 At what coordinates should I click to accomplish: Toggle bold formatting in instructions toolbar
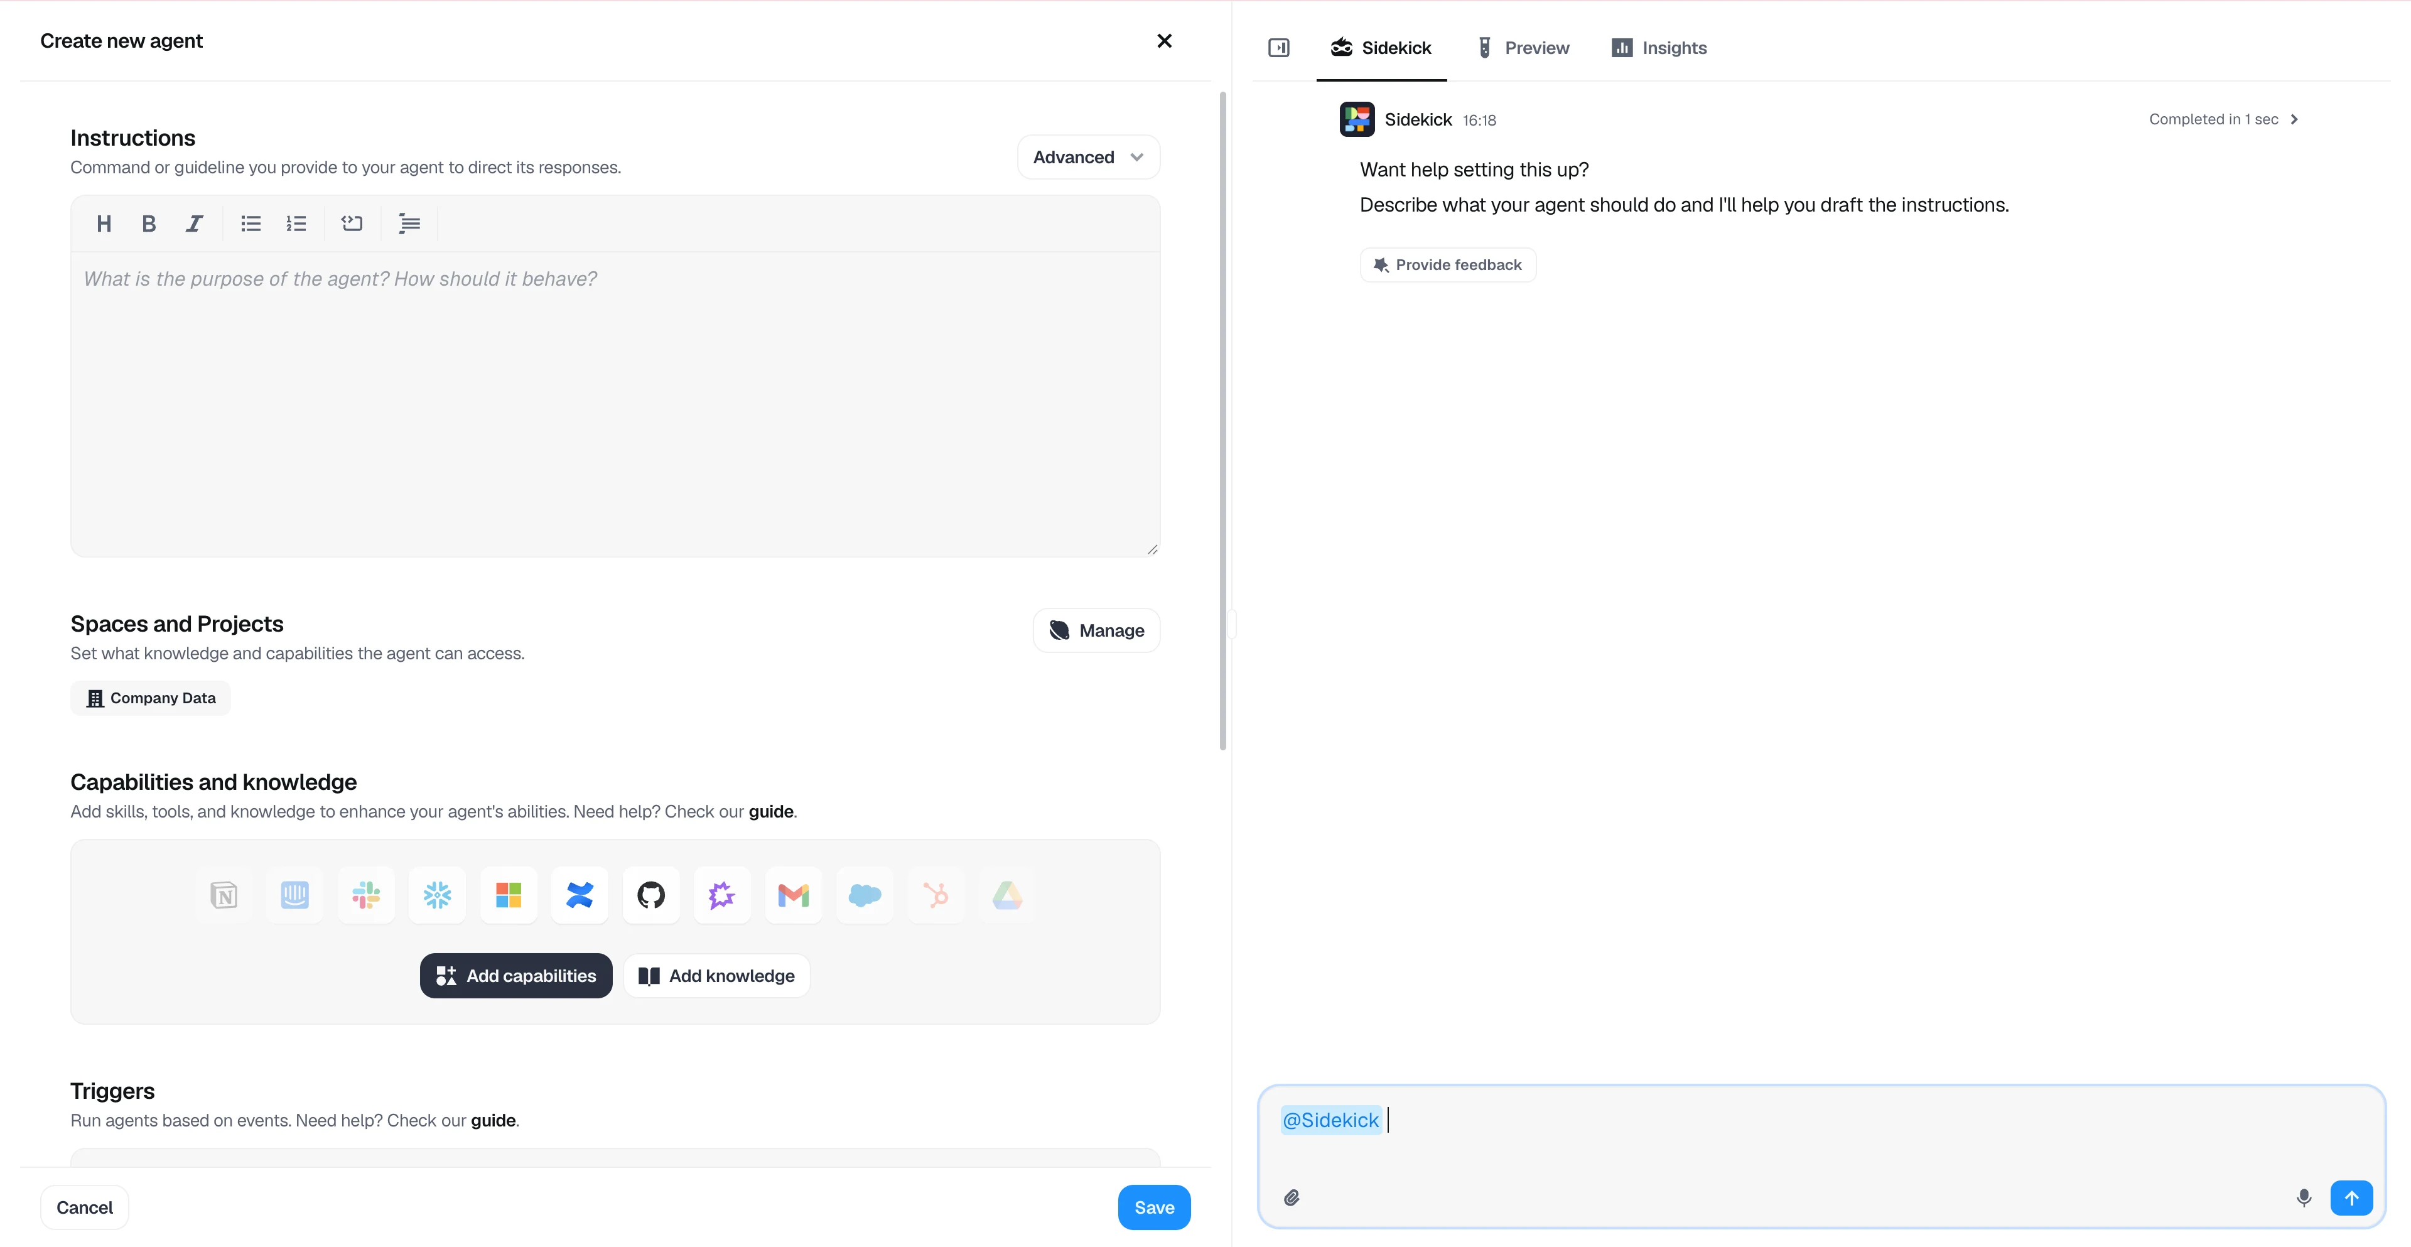148,224
